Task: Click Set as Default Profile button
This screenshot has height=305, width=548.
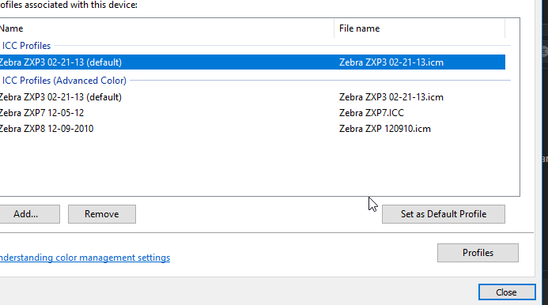Action: tap(443, 214)
